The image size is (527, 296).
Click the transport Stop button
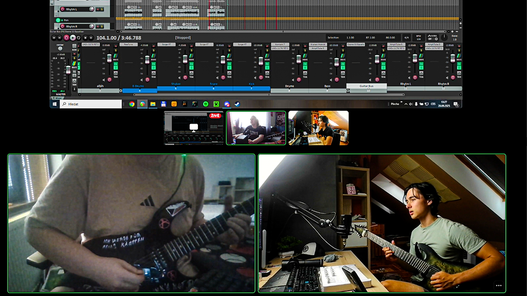[x=85, y=38]
